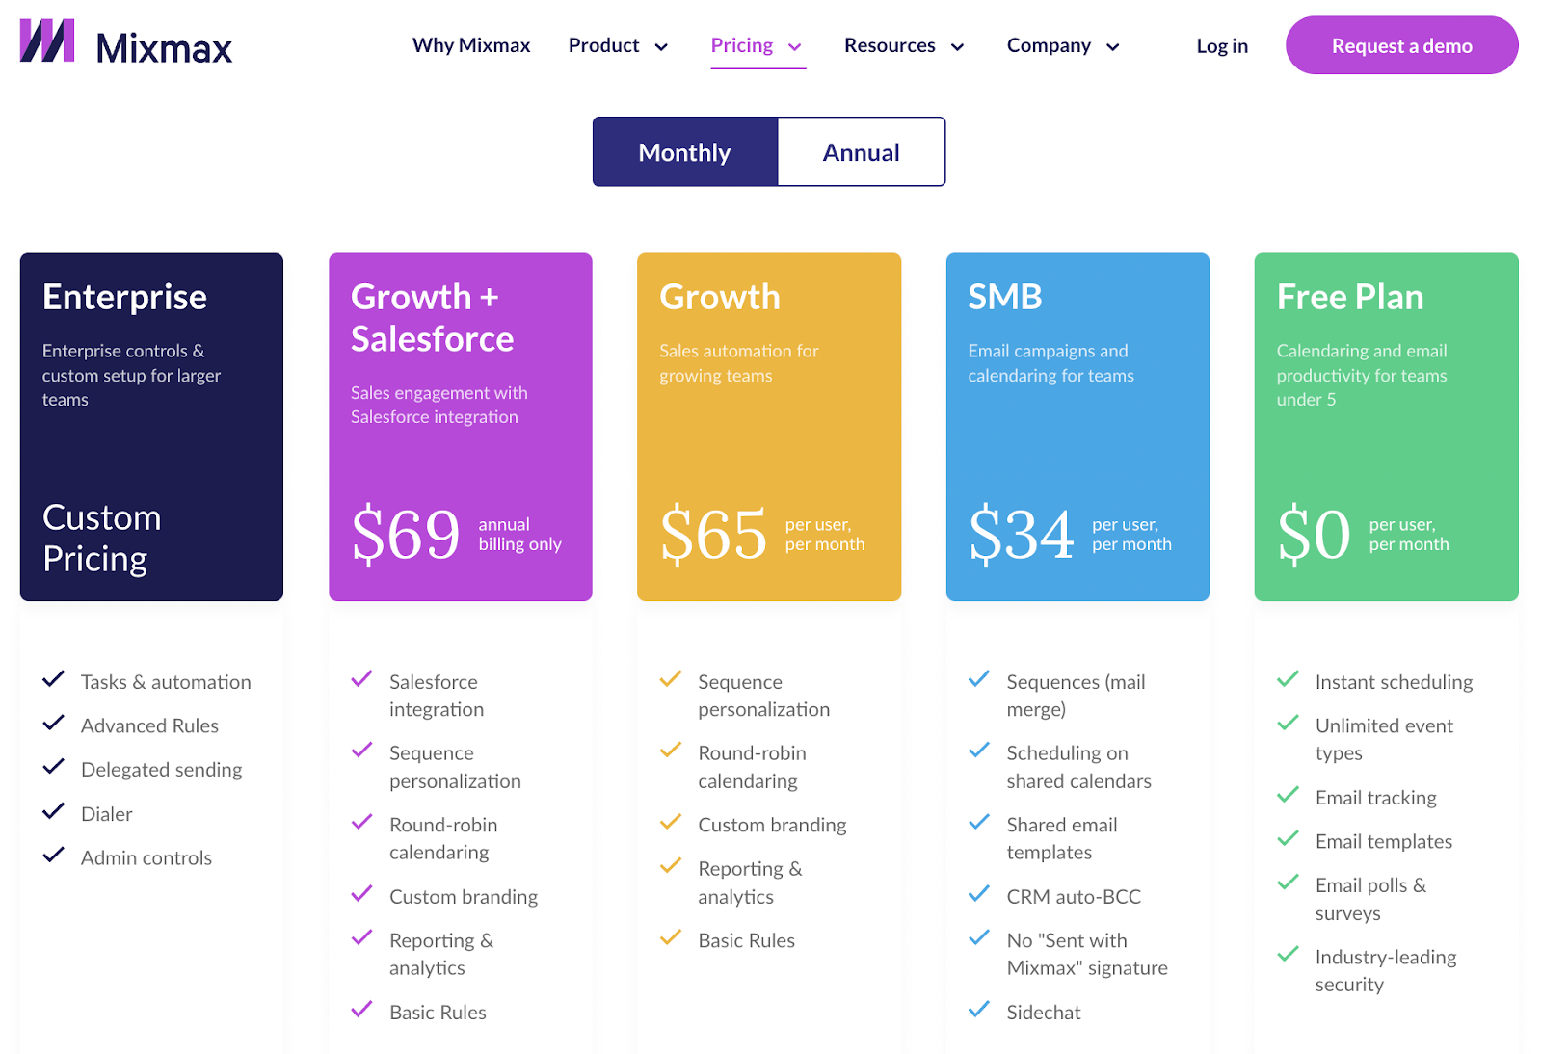This screenshot has height=1054, width=1542.
Task: Click checkmark beside Sidechat feature
Action: pyautogui.click(x=979, y=1010)
